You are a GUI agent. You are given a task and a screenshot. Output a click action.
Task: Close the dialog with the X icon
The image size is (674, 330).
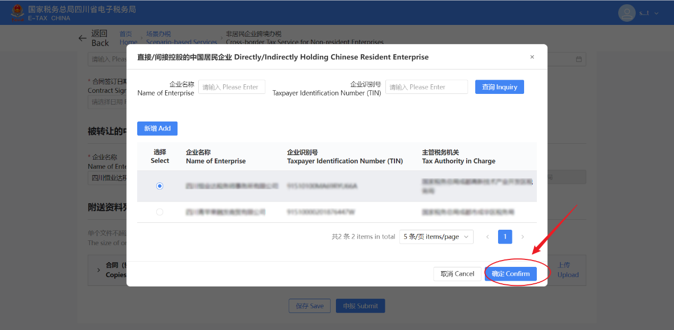click(532, 57)
